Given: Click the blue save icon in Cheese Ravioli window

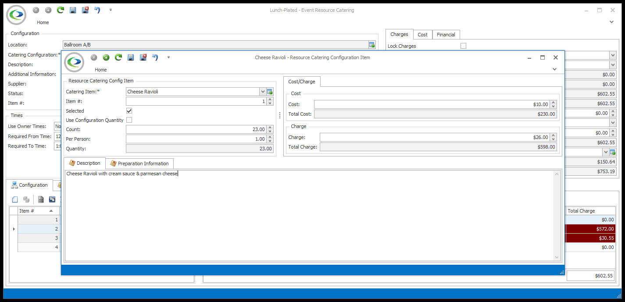Looking at the screenshot, I should pyautogui.click(x=131, y=57).
